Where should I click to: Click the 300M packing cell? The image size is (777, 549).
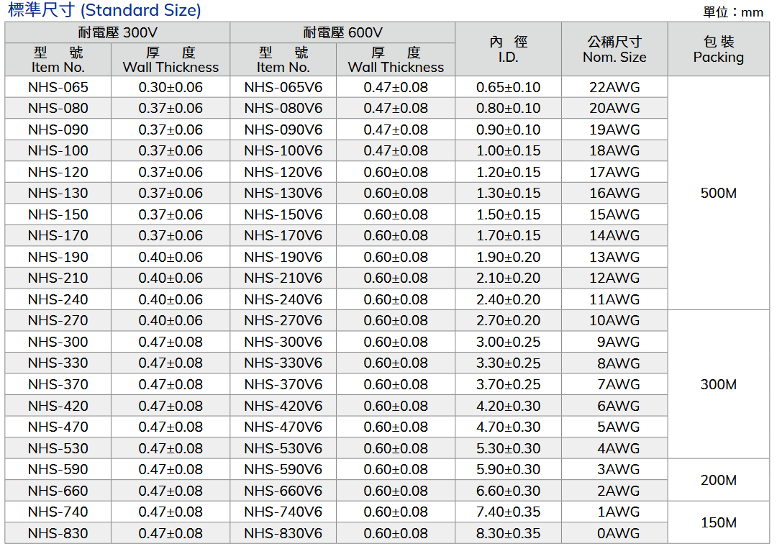718,384
